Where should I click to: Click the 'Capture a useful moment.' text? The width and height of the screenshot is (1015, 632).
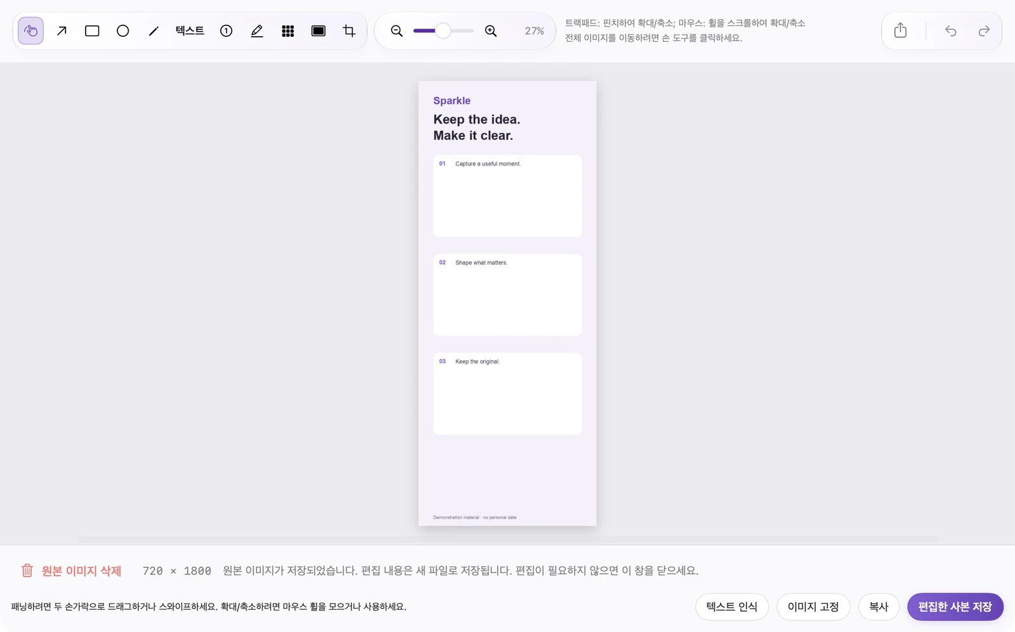[x=488, y=164]
